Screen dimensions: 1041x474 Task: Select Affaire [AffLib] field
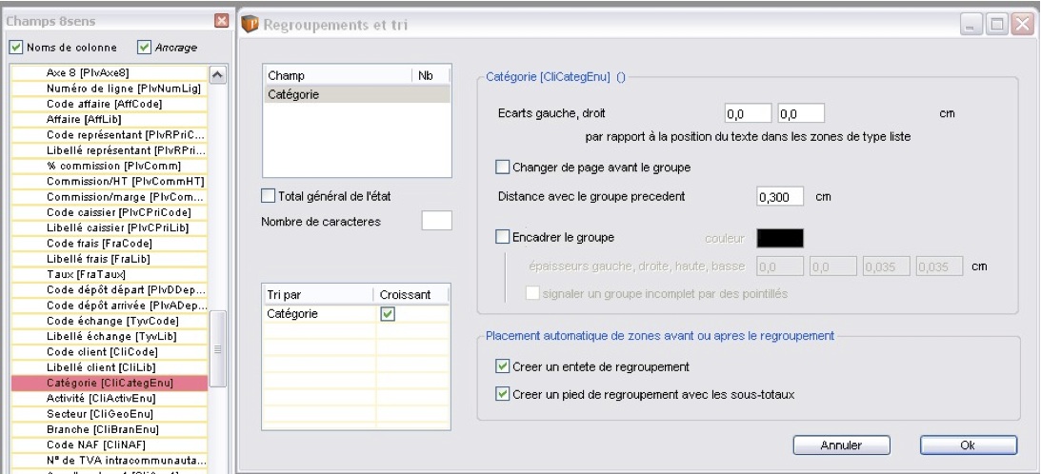pos(110,120)
